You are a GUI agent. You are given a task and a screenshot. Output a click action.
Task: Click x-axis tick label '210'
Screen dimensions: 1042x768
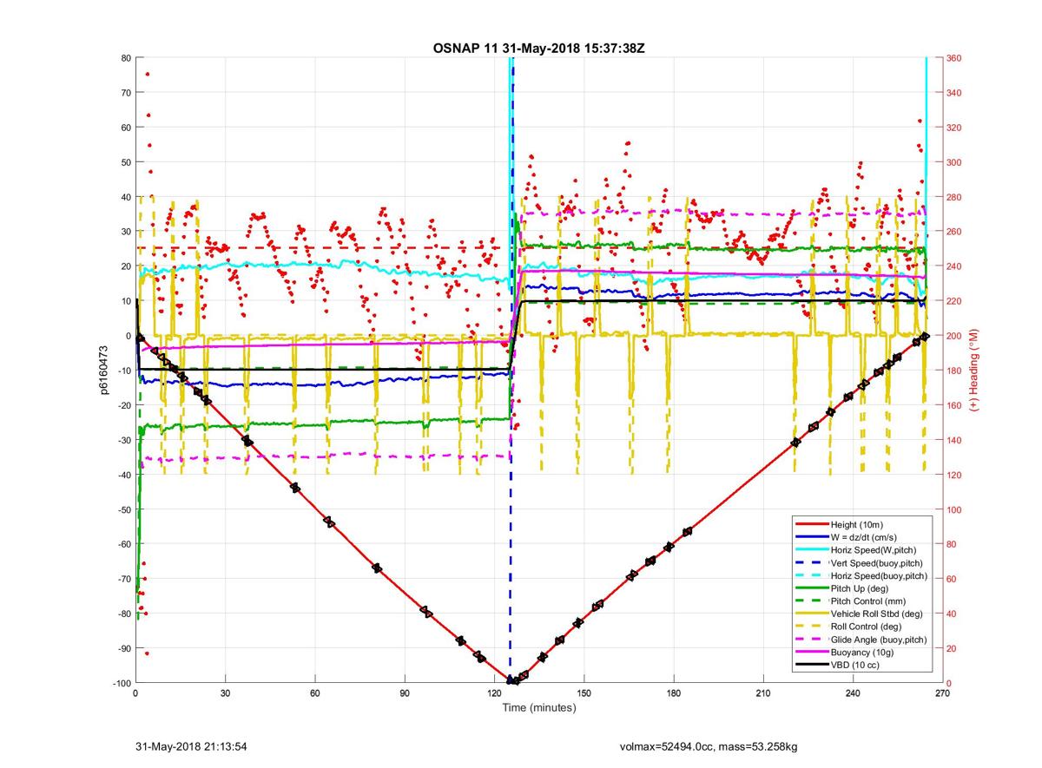click(763, 693)
